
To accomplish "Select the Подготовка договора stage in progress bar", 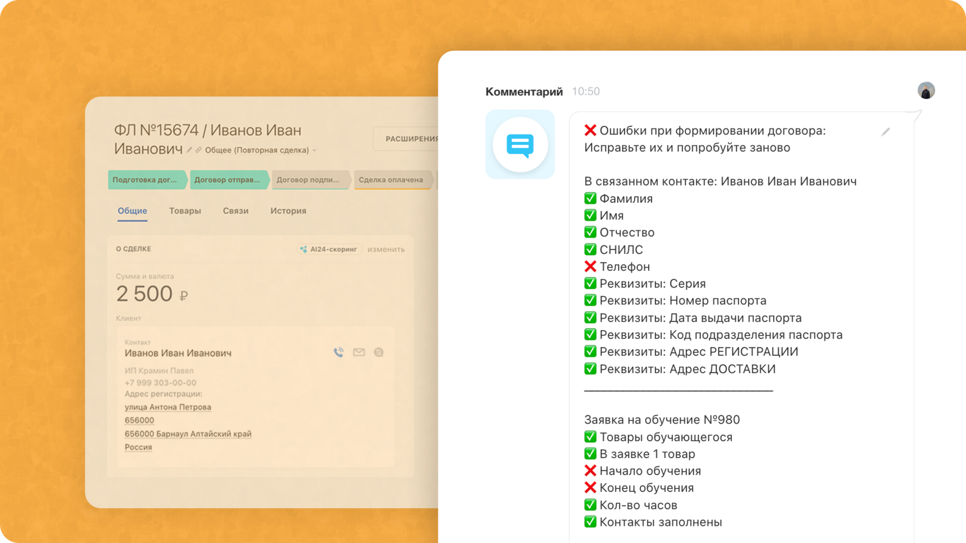I will coord(145,180).
